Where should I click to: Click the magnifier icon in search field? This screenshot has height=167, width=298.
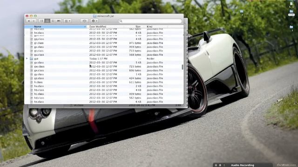pos(121,21)
